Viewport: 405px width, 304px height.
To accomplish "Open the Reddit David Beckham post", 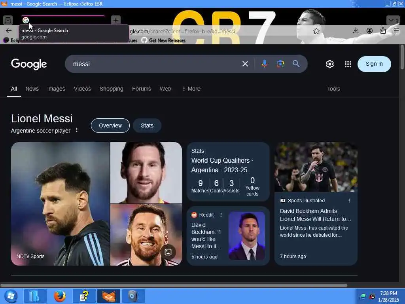I will click(228, 236).
